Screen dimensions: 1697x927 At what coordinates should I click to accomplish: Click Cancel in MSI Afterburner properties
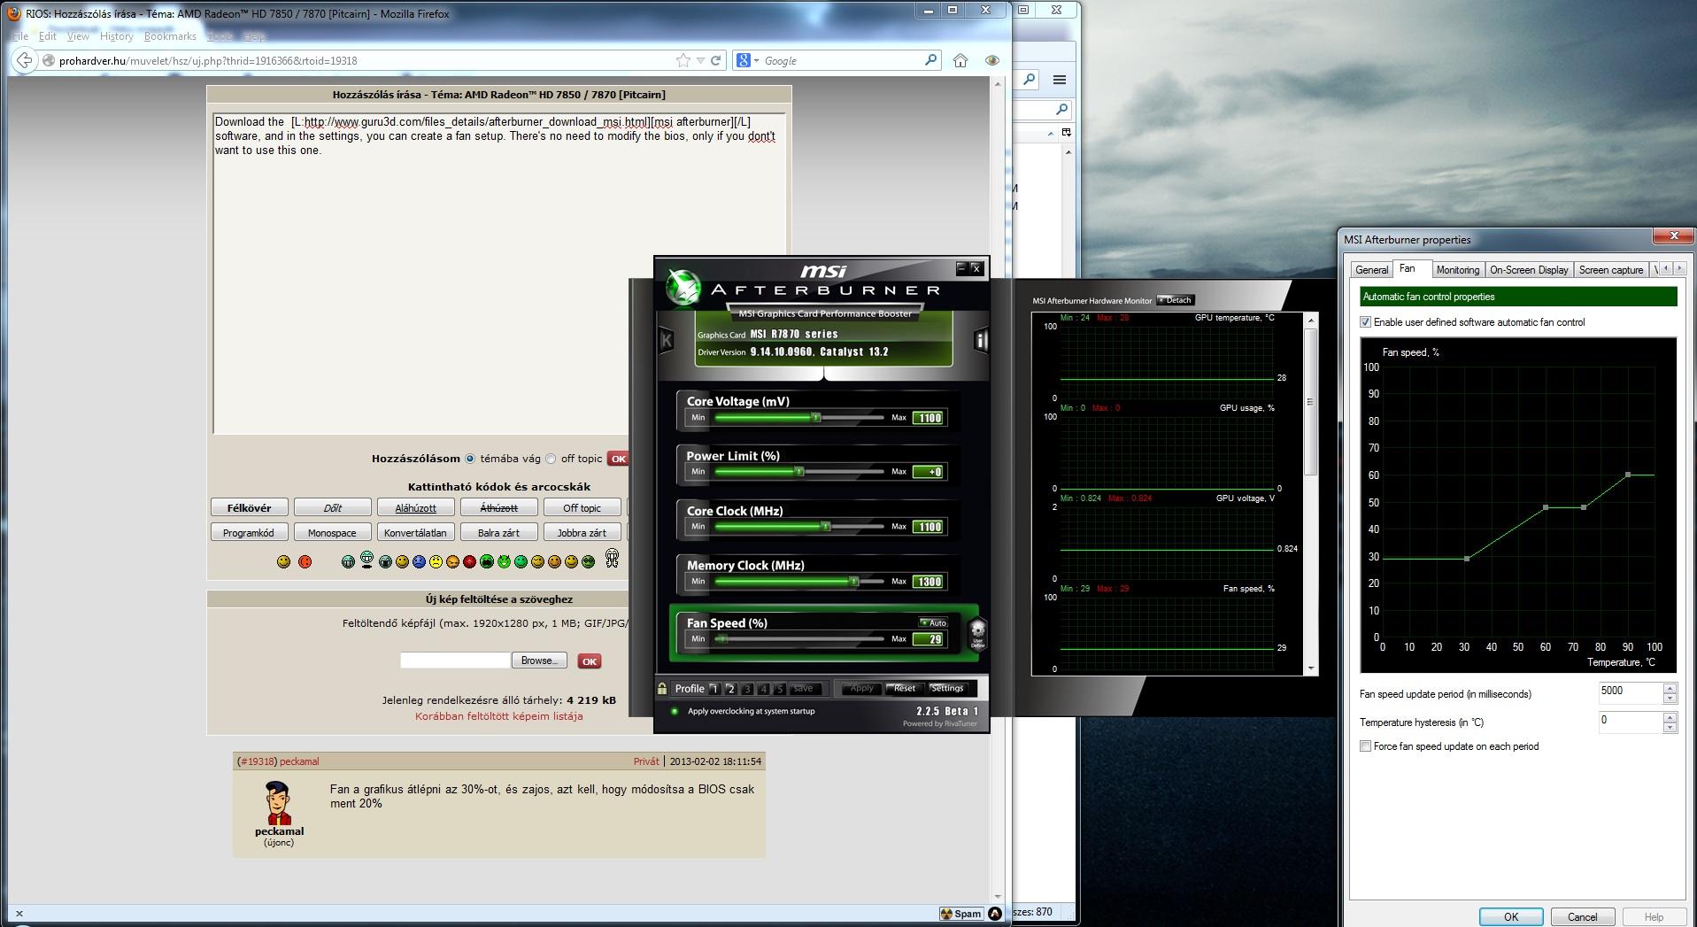point(1582,916)
